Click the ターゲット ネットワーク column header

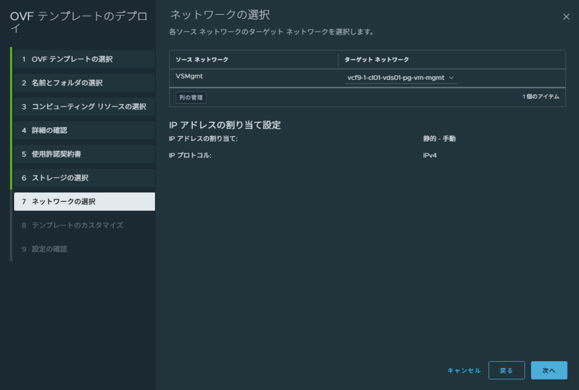(x=377, y=59)
